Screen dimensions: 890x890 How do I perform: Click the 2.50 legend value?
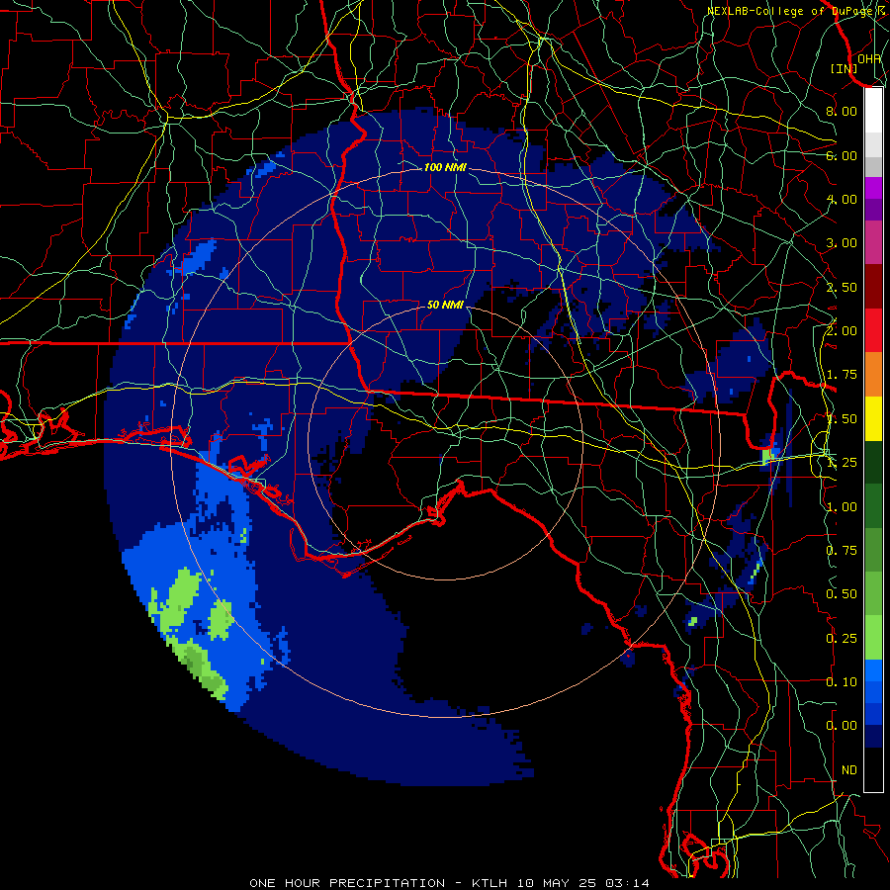point(842,287)
